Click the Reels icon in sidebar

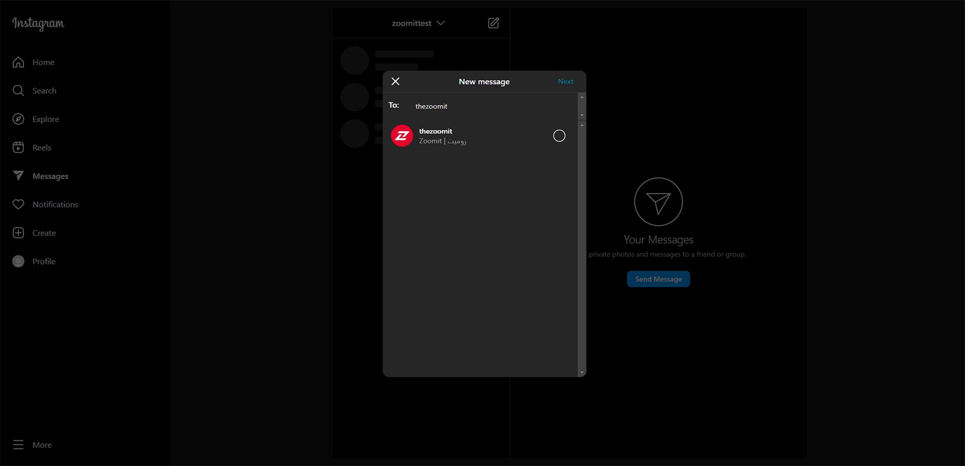(18, 148)
